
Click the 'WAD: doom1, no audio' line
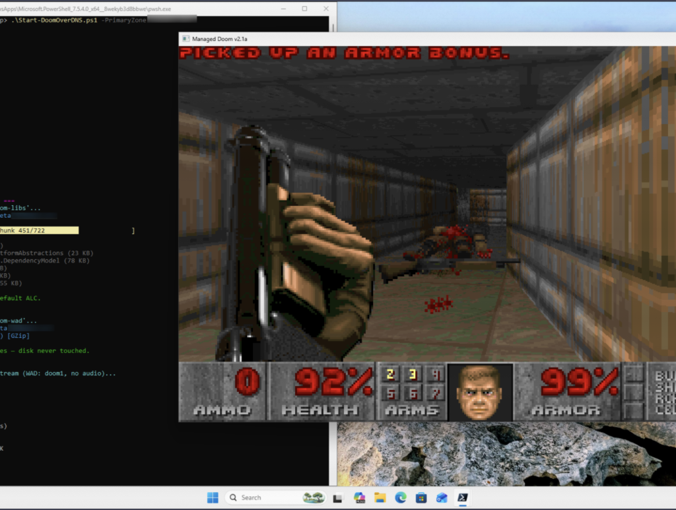point(58,373)
